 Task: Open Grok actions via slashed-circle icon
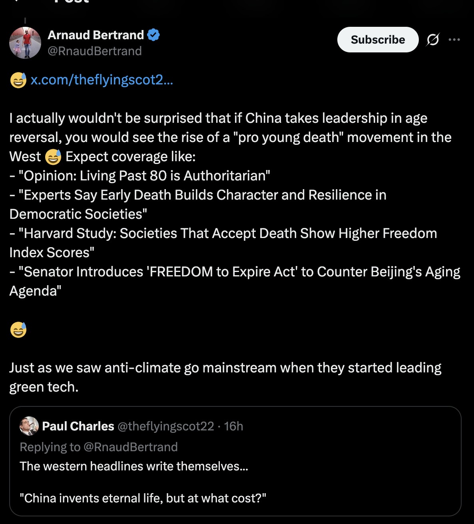pyautogui.click(x=432, y=40)
